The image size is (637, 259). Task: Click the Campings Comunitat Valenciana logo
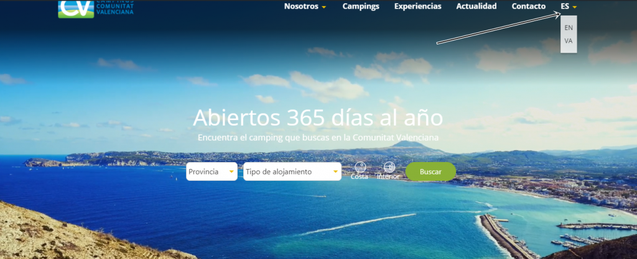pos(96,9)
